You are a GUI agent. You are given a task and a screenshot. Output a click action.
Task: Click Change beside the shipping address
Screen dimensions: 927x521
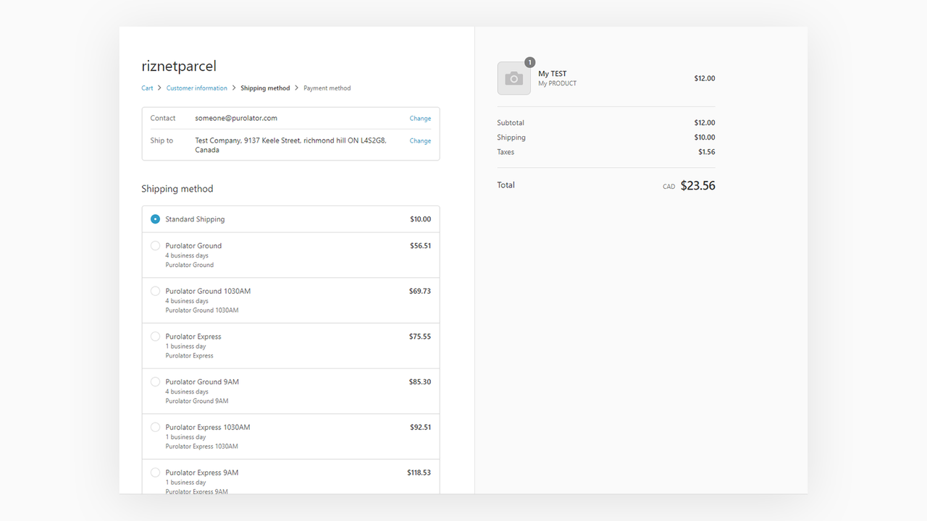[x=420, y=140]
